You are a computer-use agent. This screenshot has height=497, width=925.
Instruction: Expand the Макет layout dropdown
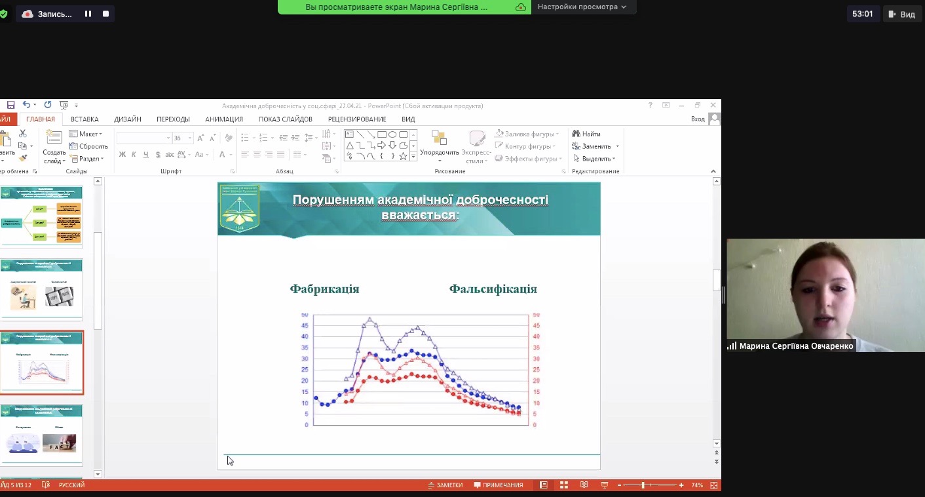click(86, 134)
